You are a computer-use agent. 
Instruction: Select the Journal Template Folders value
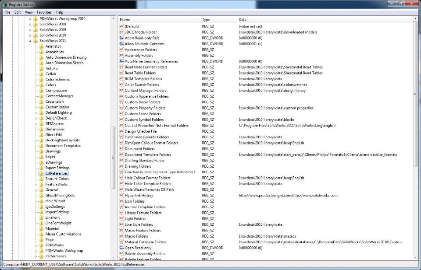145,207
